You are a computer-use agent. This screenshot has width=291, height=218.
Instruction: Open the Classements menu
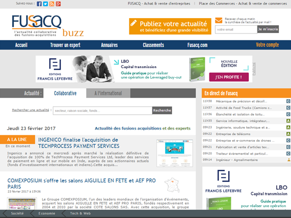(x=153, y=45)
